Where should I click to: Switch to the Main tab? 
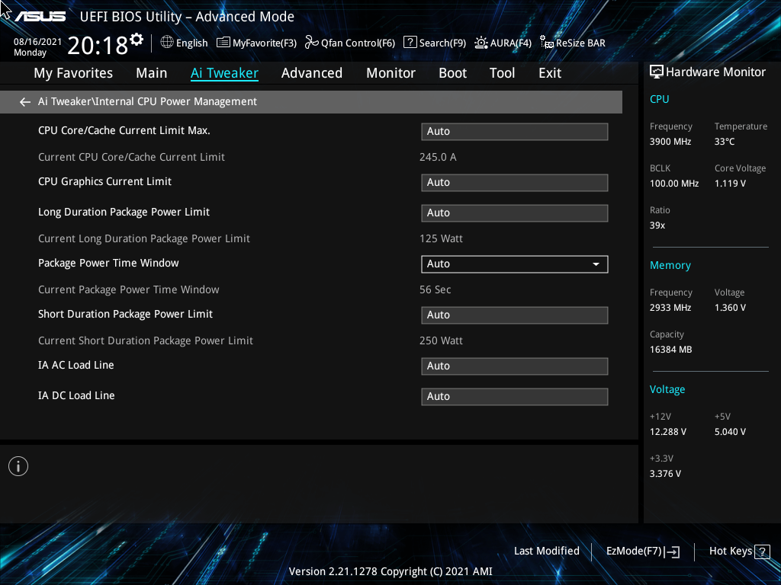[152, 73]
